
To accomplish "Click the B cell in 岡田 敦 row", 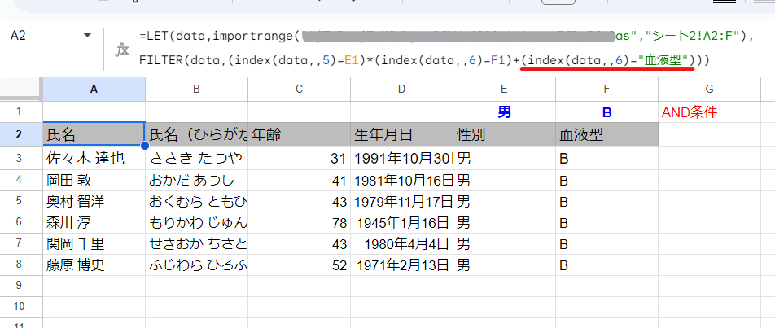I will point(606,181).
